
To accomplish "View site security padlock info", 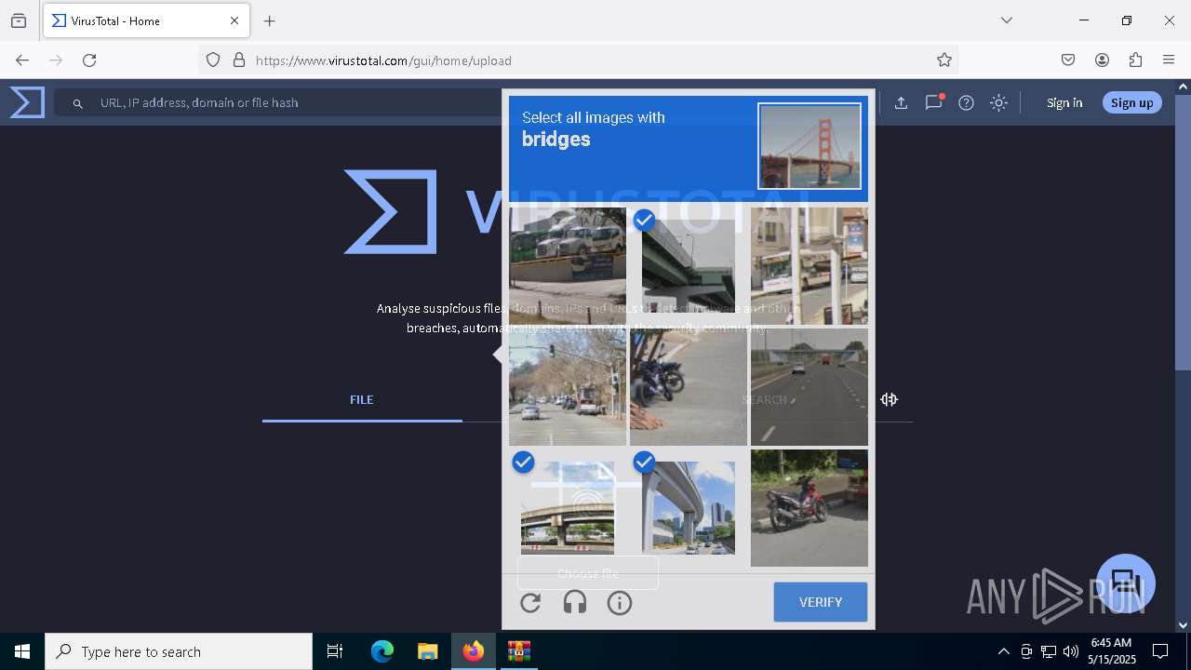I will tap(239, 60).
